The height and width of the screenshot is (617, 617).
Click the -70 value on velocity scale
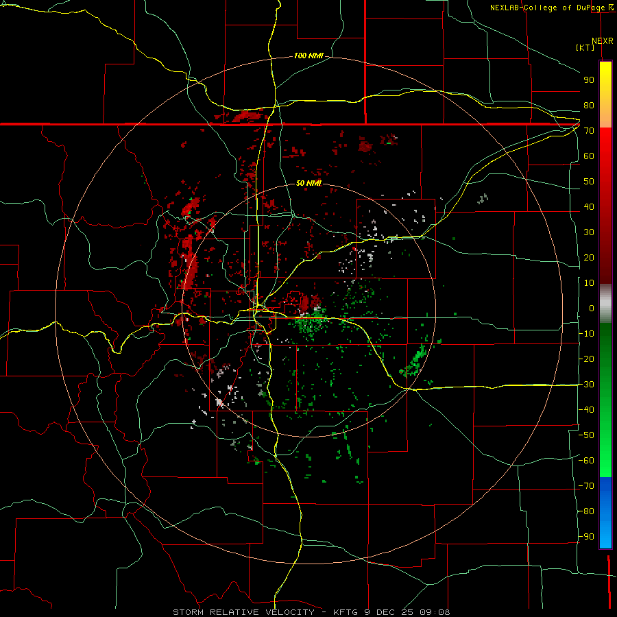pyautogui.click(x=586, y=486)
